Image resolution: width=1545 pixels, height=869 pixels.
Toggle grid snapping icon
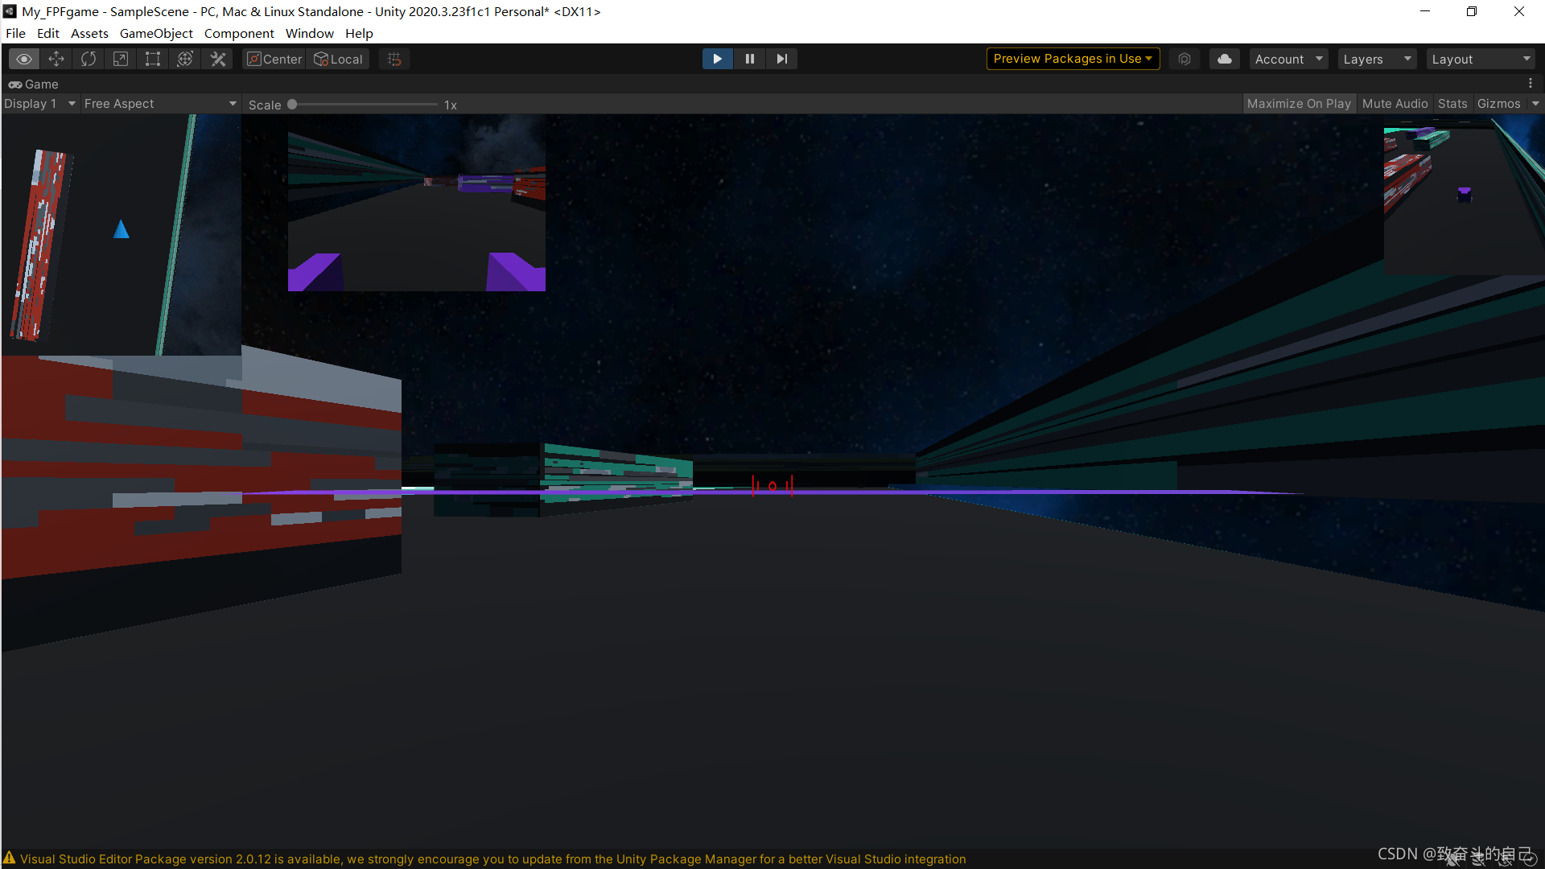tap(394, 59)
